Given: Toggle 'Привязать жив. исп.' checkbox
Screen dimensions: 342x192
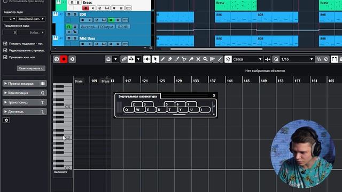Looking at the screenshot, I should [x=5, y=57].
